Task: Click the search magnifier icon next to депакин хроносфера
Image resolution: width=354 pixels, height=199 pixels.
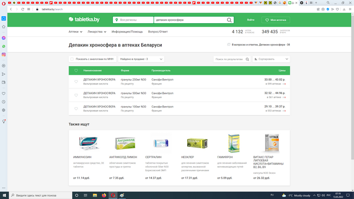Action: (229, 20)
